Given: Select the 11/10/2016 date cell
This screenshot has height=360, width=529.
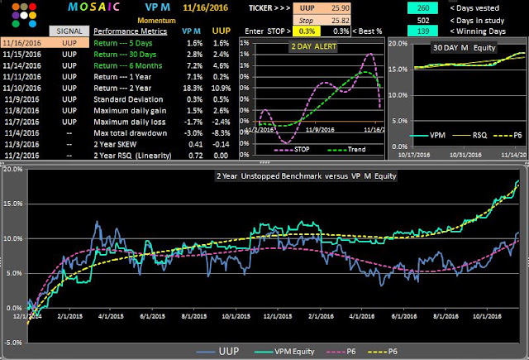Looking at the screenshot, I should click(x=22, y=89).
